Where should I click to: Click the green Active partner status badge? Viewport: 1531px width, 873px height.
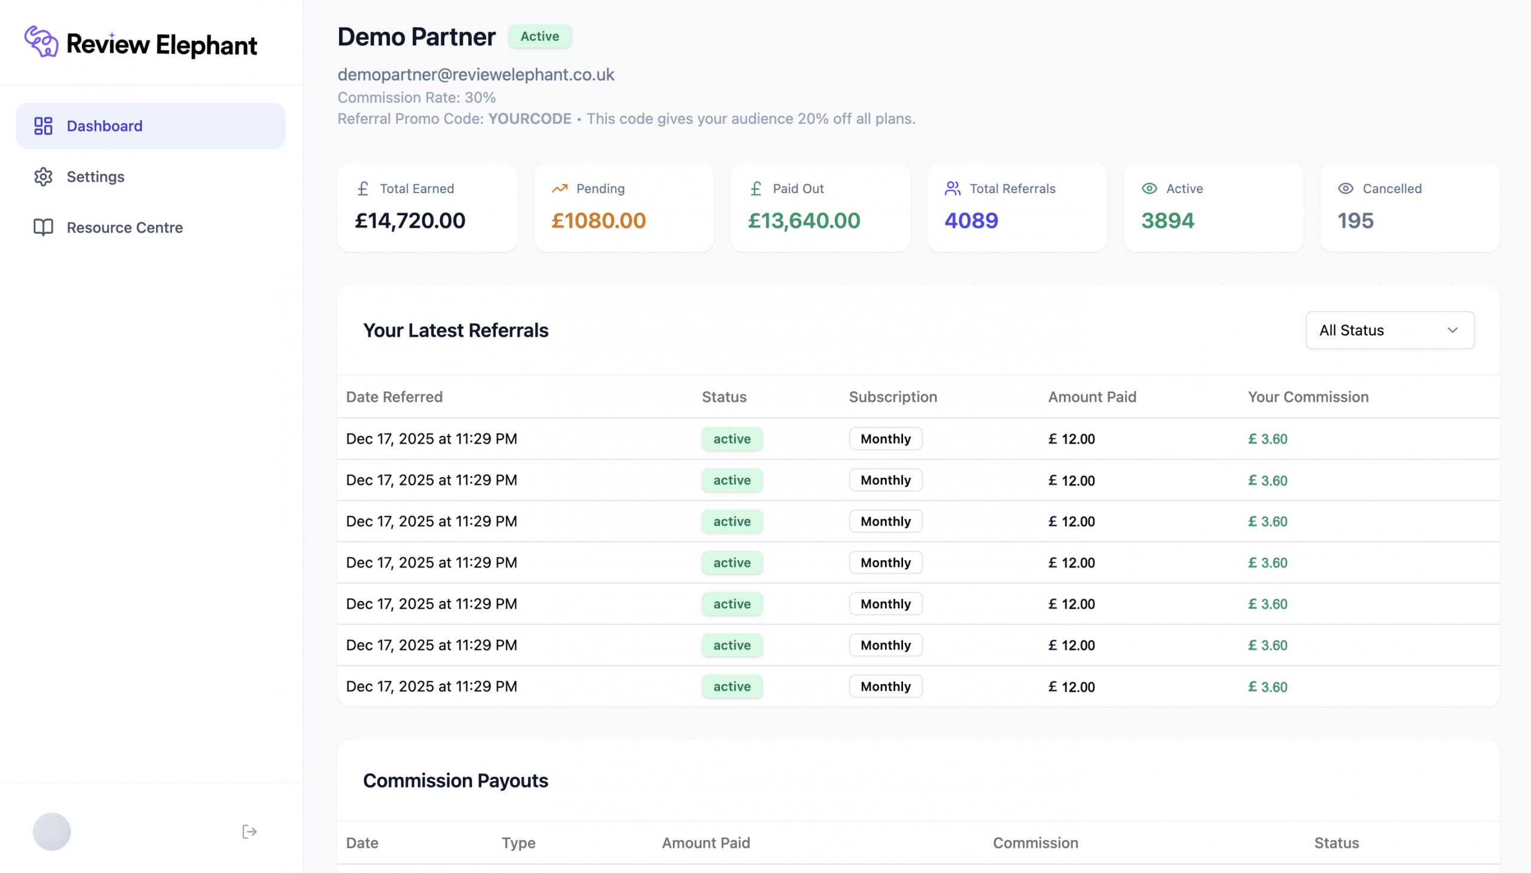tap(539, 36)
